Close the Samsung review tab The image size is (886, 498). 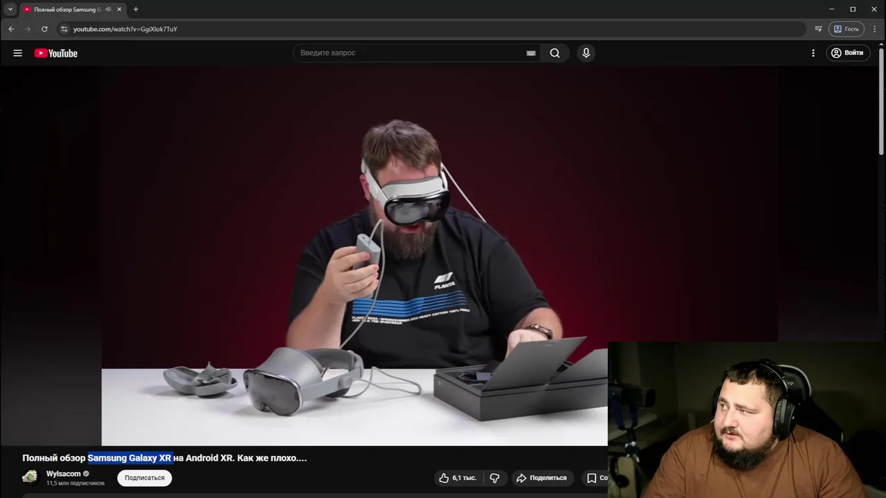[120, 10]
